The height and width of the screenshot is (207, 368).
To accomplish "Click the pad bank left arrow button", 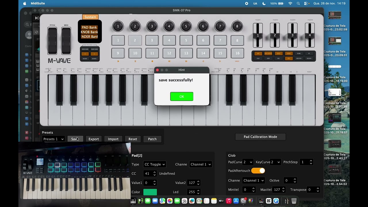I will click(85, 54).
